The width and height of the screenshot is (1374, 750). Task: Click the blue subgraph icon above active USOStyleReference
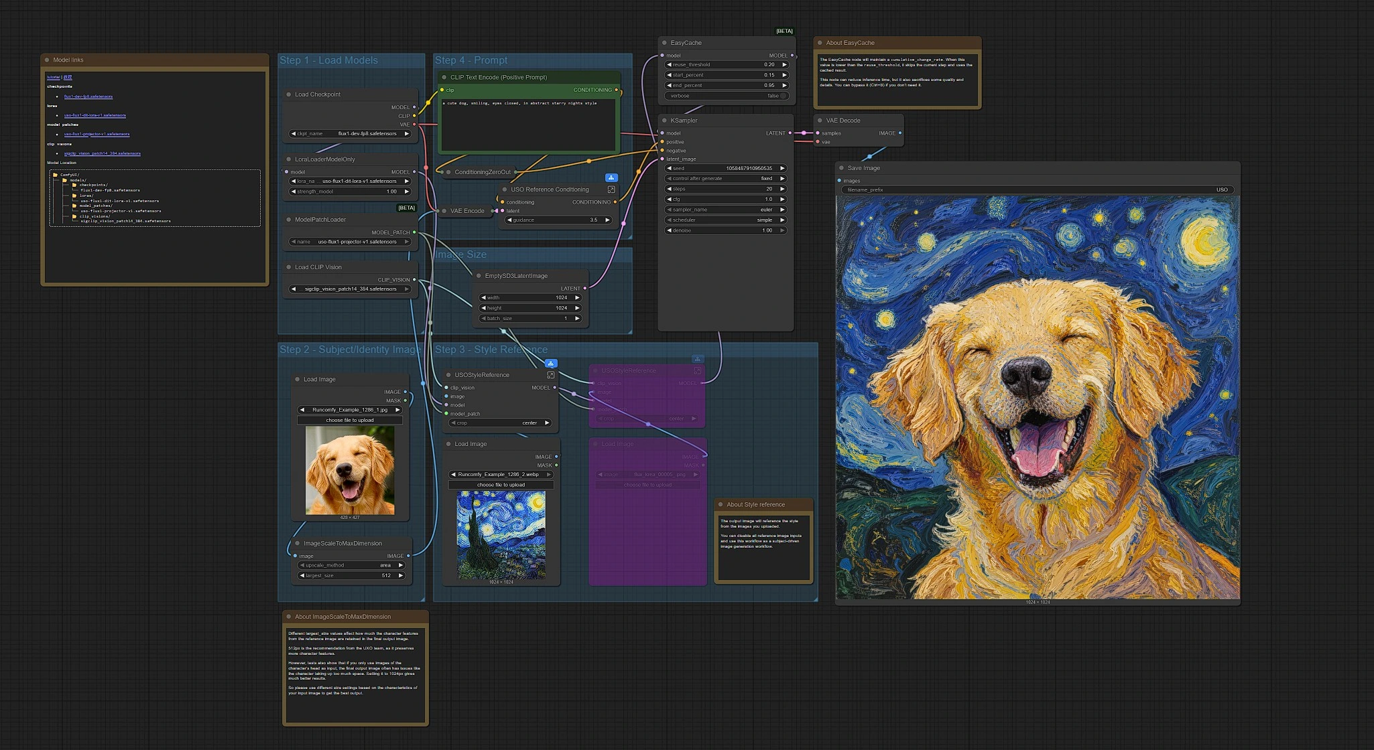(x=551, y=364)
